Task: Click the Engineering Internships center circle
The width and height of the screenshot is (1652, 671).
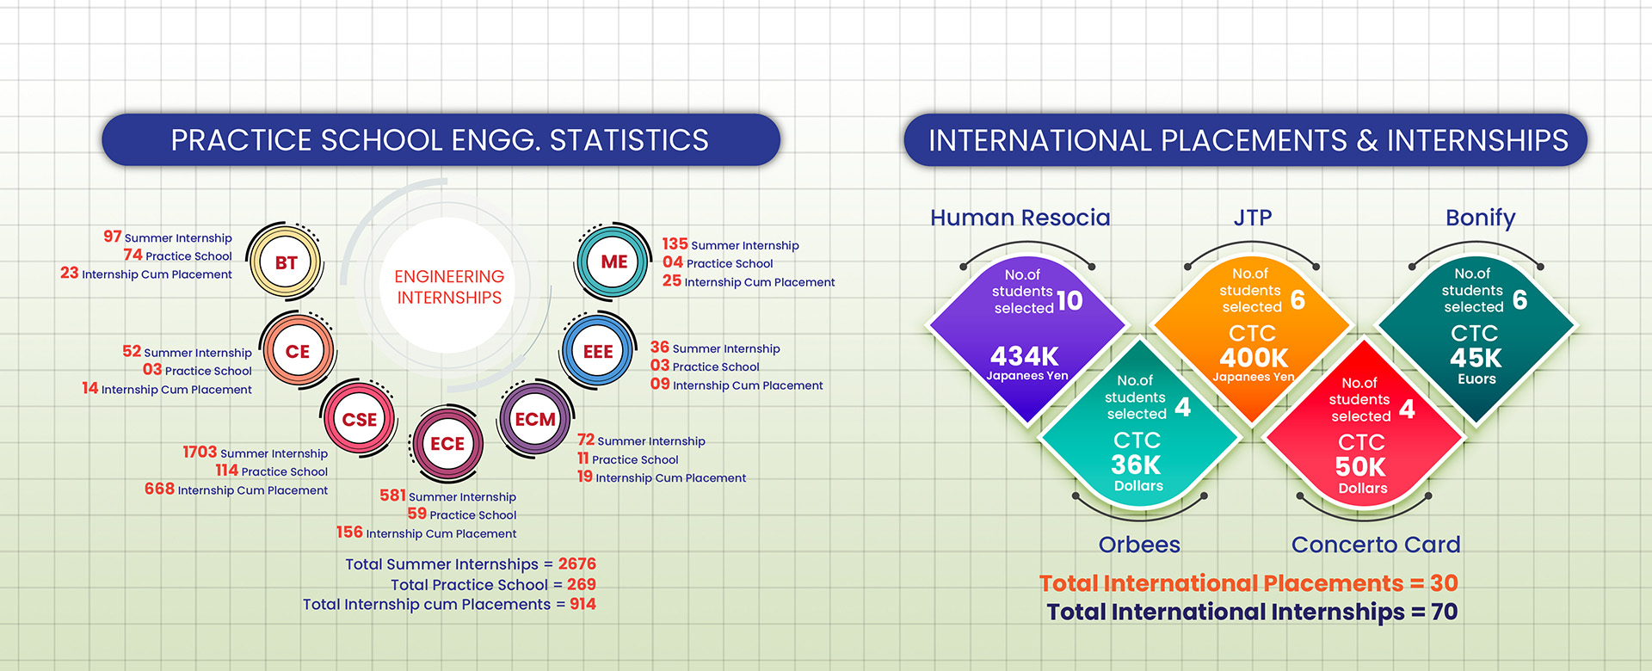Action: coord(448,286)
